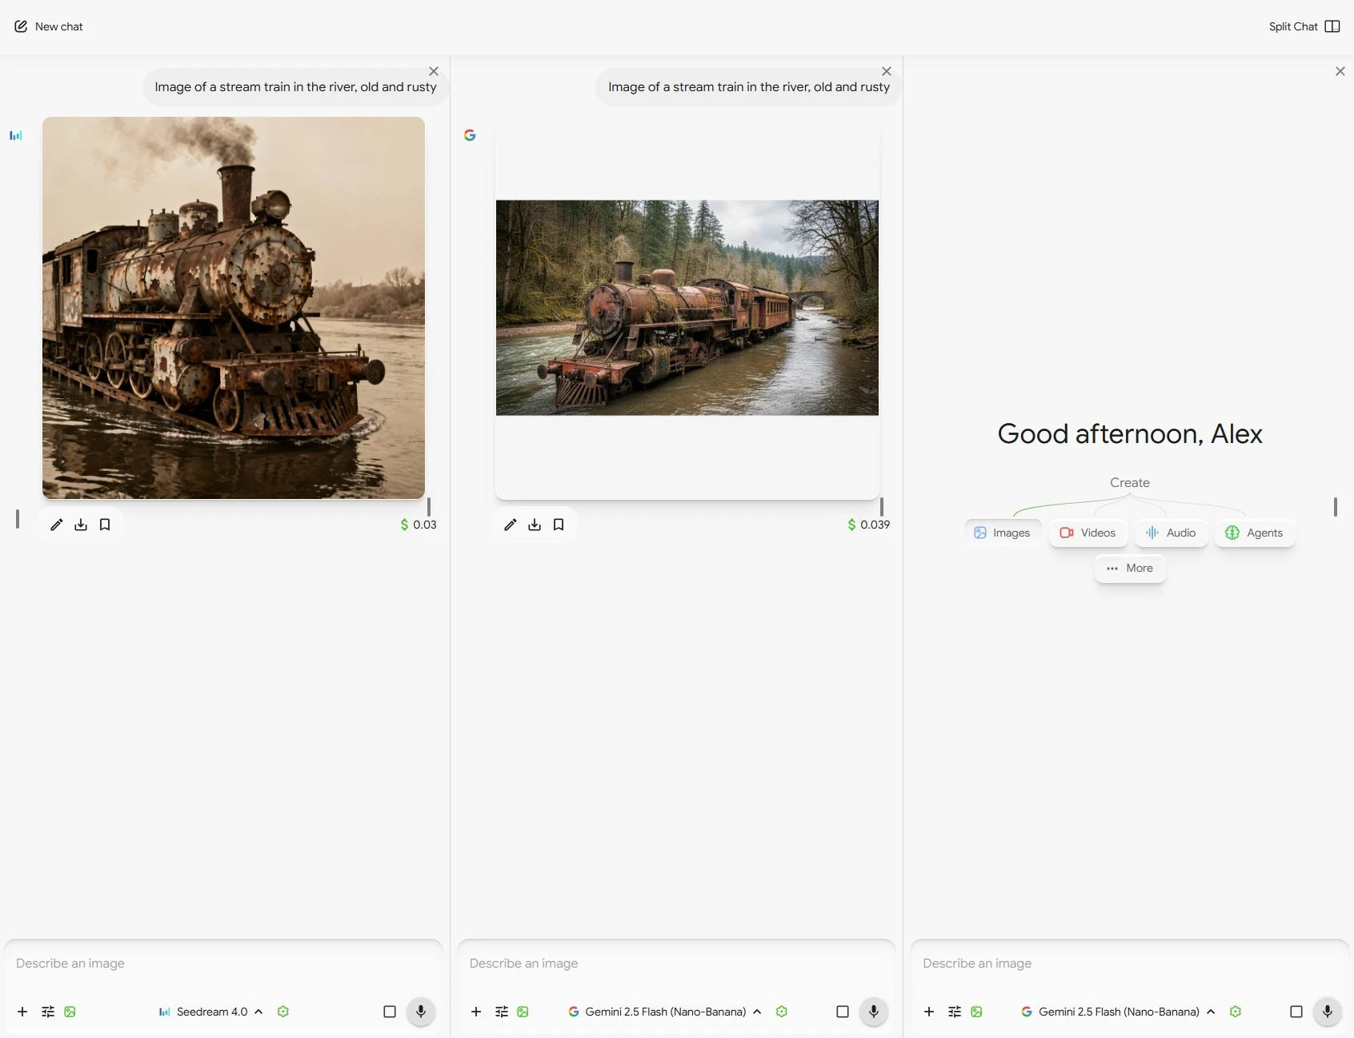This screenshot has width=1354, height=1038.
Task: Click the green image icon in left panel
Action: (x=70, y=1012)
